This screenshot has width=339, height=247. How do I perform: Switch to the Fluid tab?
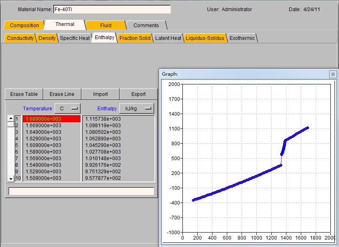[106, 26]
